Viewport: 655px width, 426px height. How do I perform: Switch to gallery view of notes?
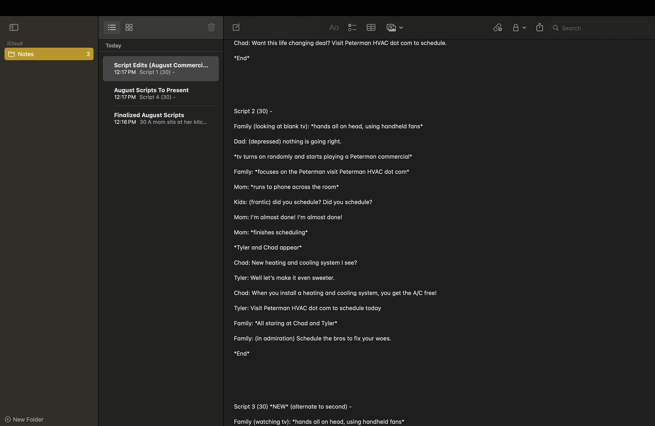pyautogui.click(x=129, y=27)
